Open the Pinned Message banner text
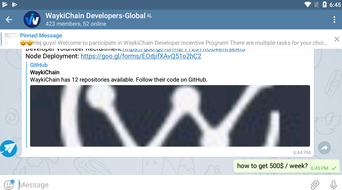 pos(174,39)
